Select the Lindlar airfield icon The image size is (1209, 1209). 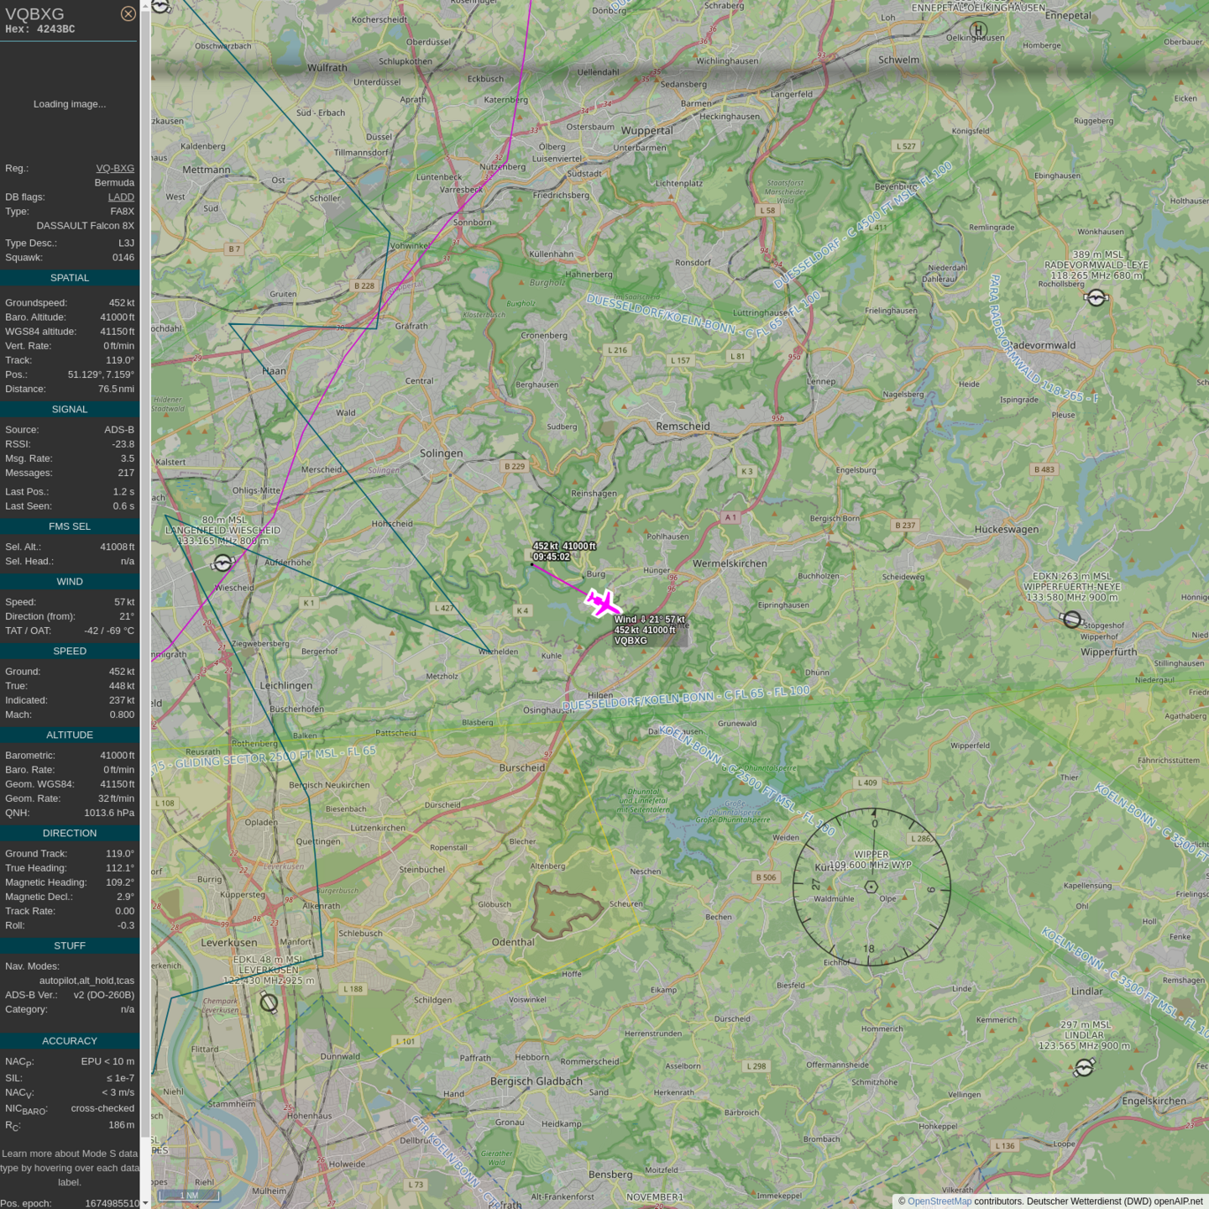[1084, 1067]
